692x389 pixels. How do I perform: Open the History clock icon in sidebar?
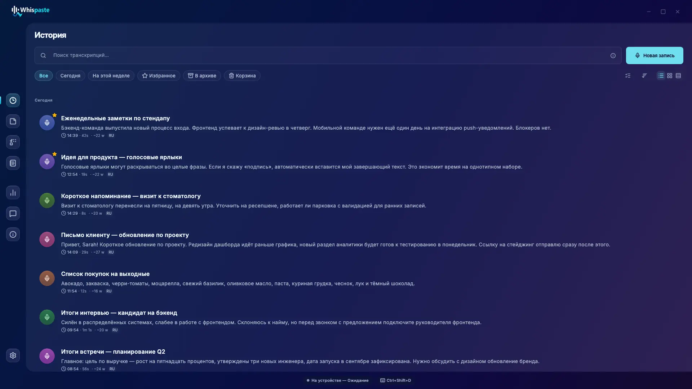click(13, 100)
